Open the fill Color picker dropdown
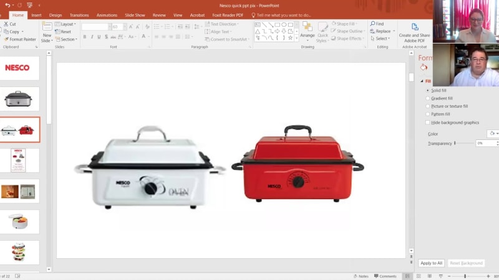Viewport: 499px width, 280px height. (x=493, y=134)
